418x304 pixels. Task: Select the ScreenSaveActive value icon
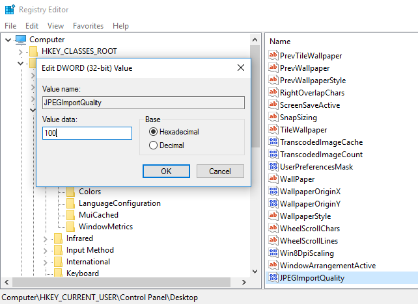273,105
